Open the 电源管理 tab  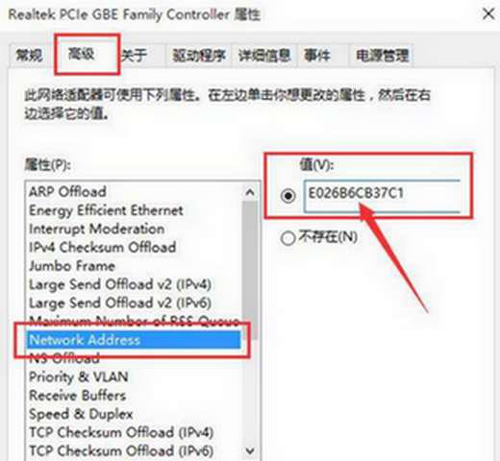point(382,56)
